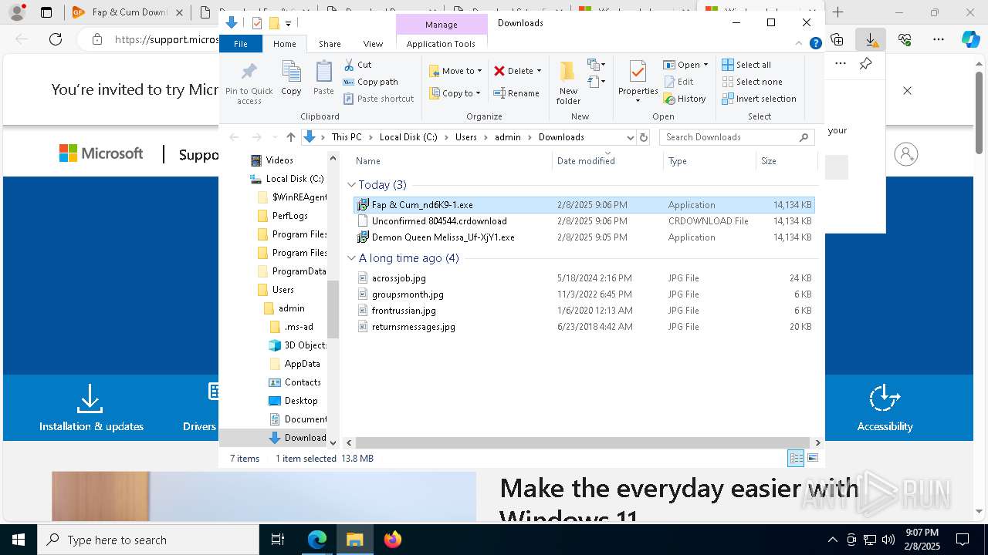
Task: Click the Paste ribbon icon
Action: pos(323,79)
